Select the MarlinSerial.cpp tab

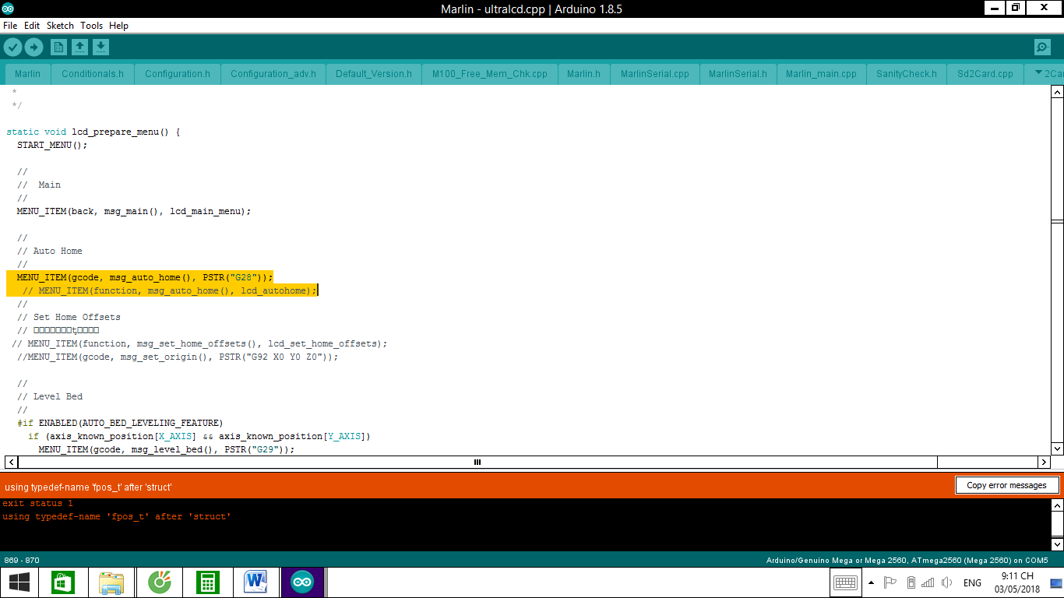655,74
